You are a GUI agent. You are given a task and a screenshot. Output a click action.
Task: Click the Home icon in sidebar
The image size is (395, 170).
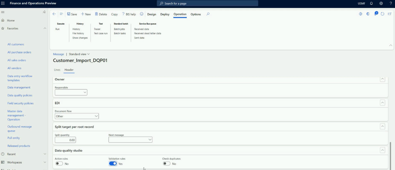(x=3, y=20)
